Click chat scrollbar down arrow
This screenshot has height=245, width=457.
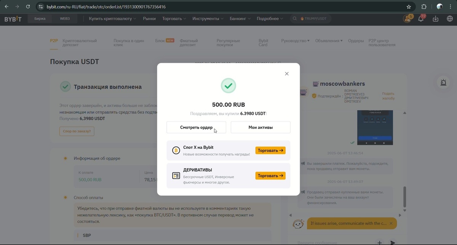pyautogui.click(x=404, y=210)
